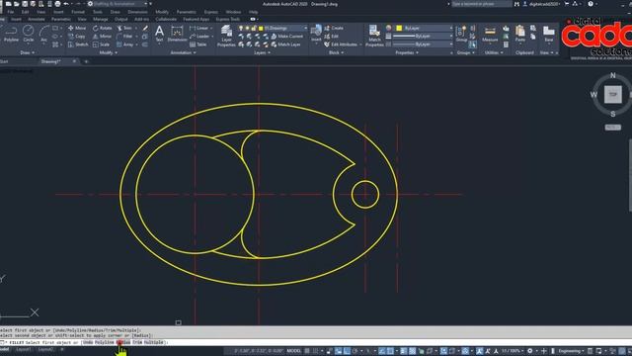Activate the Fillet command
This screenshot has height=356, width=632.
tap(124, 37)
